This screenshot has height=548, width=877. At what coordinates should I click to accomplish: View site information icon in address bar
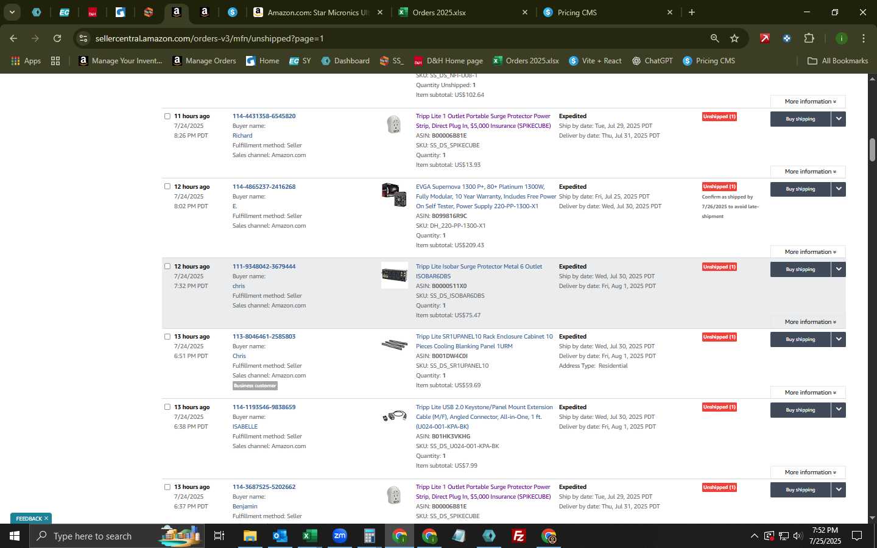[x=83, y=38]
